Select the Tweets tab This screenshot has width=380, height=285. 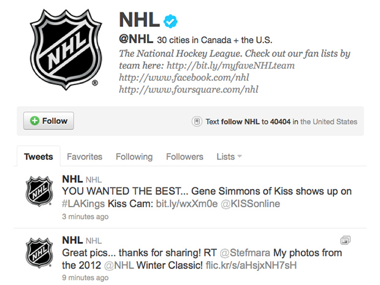point(39,156)
